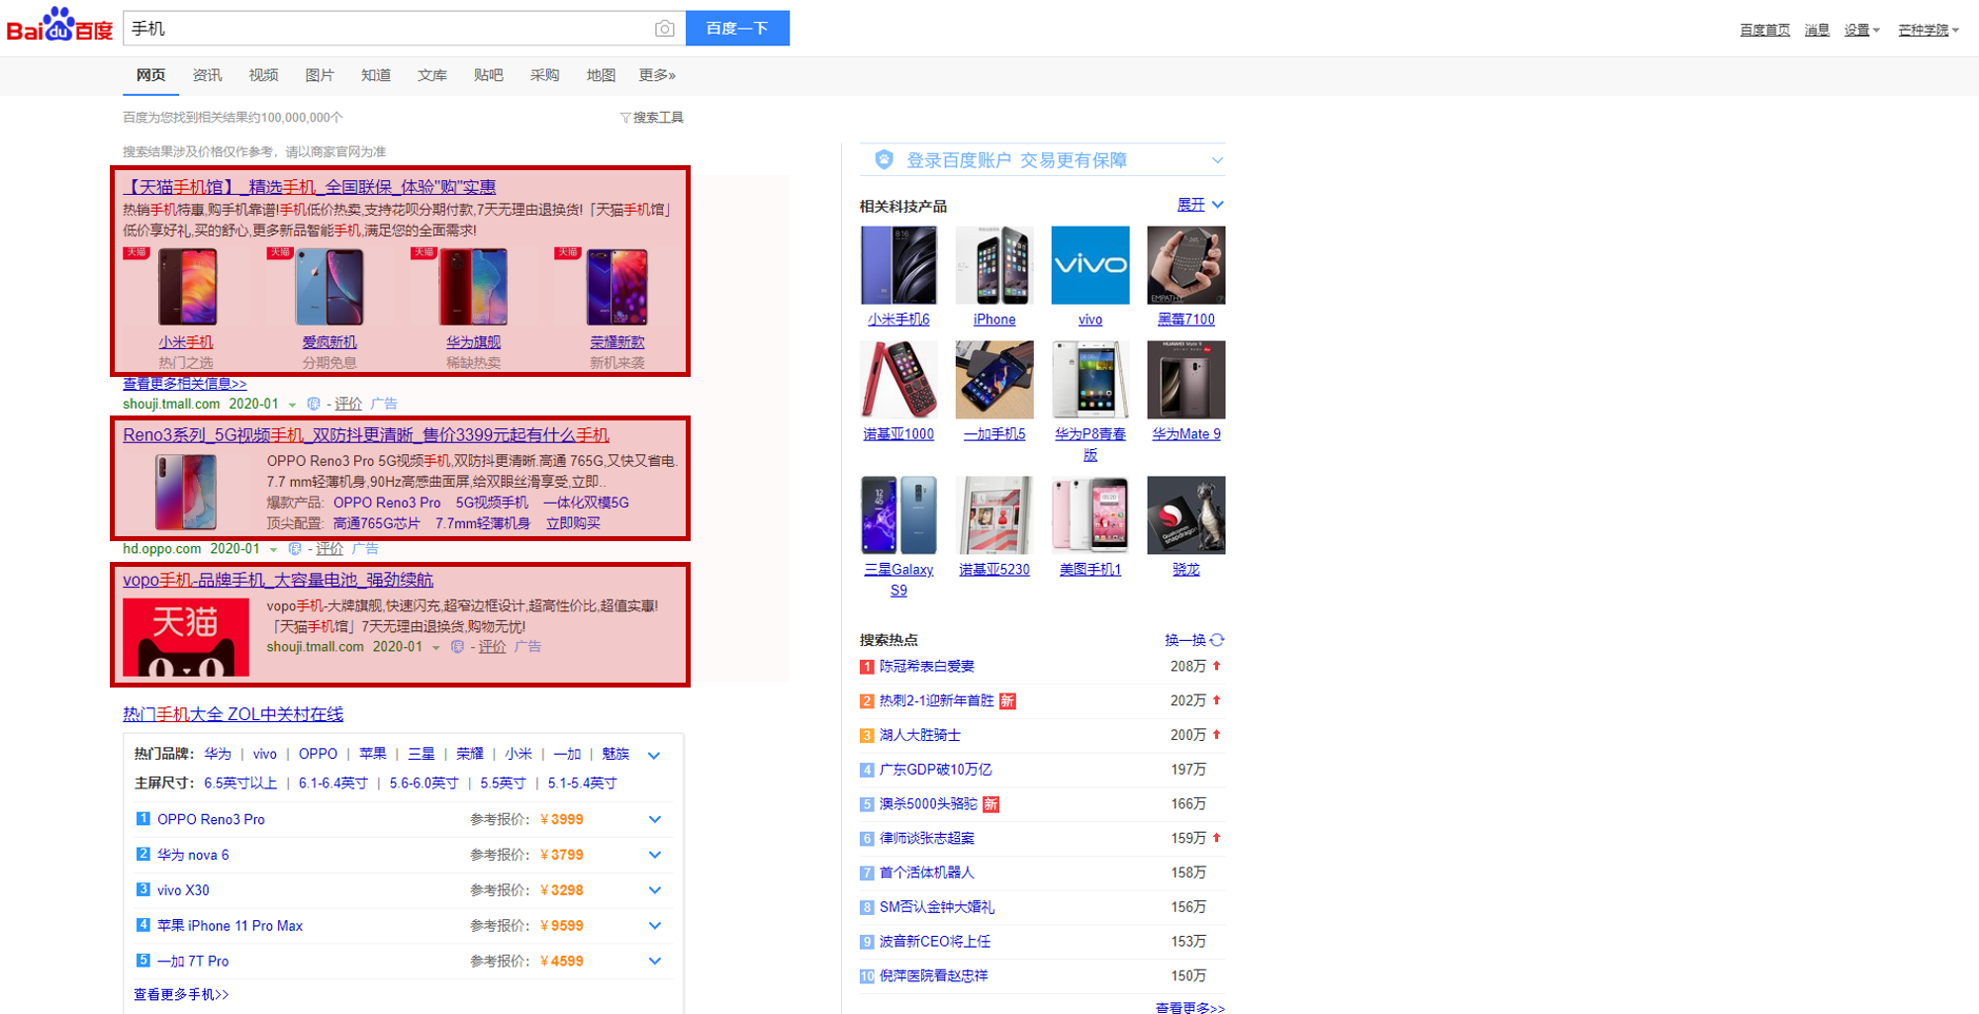Open the vopo手机 ad title link
The image size is (1979, 1014).
coord(278,580)
